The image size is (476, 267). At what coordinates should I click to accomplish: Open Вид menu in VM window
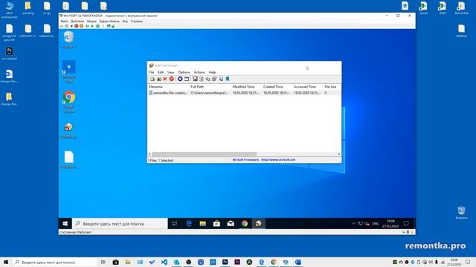[x=125, y=22]
